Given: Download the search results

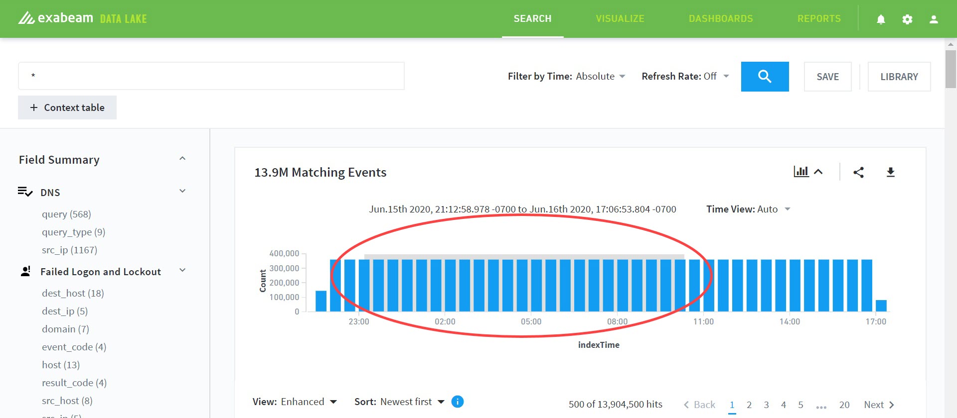Looking at the screenshot, I should click(891, 172).
